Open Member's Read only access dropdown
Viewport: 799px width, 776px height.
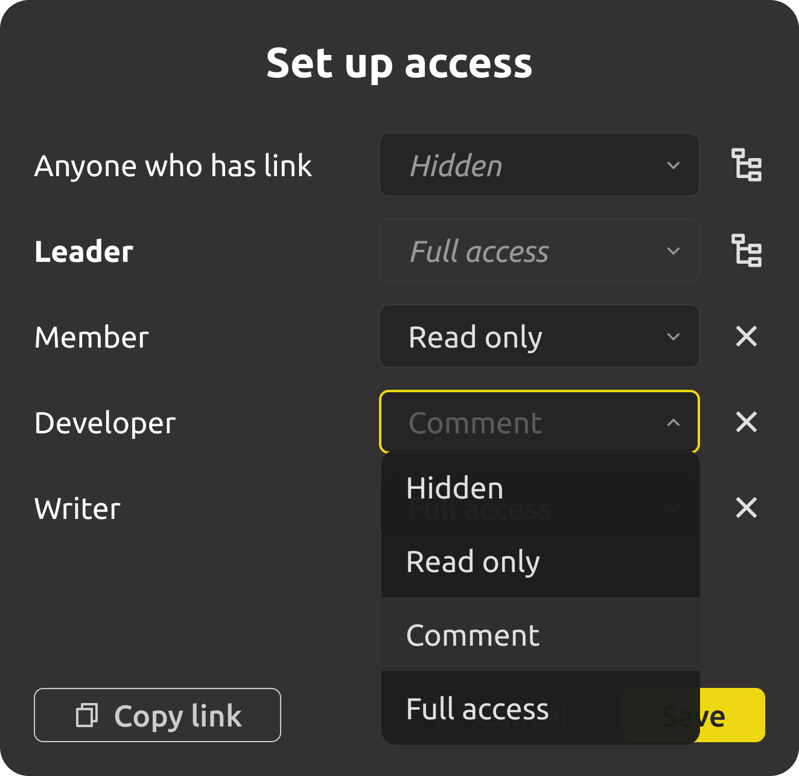(540, 336)
